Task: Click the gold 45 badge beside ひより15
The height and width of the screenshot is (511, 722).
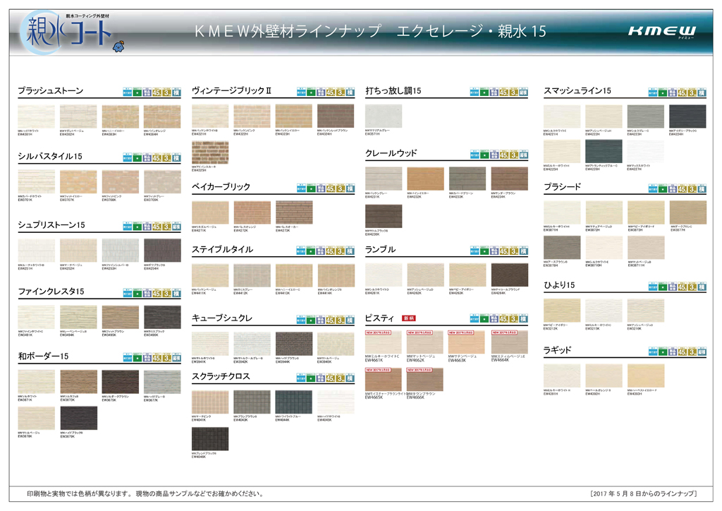Action: point(682,287)
